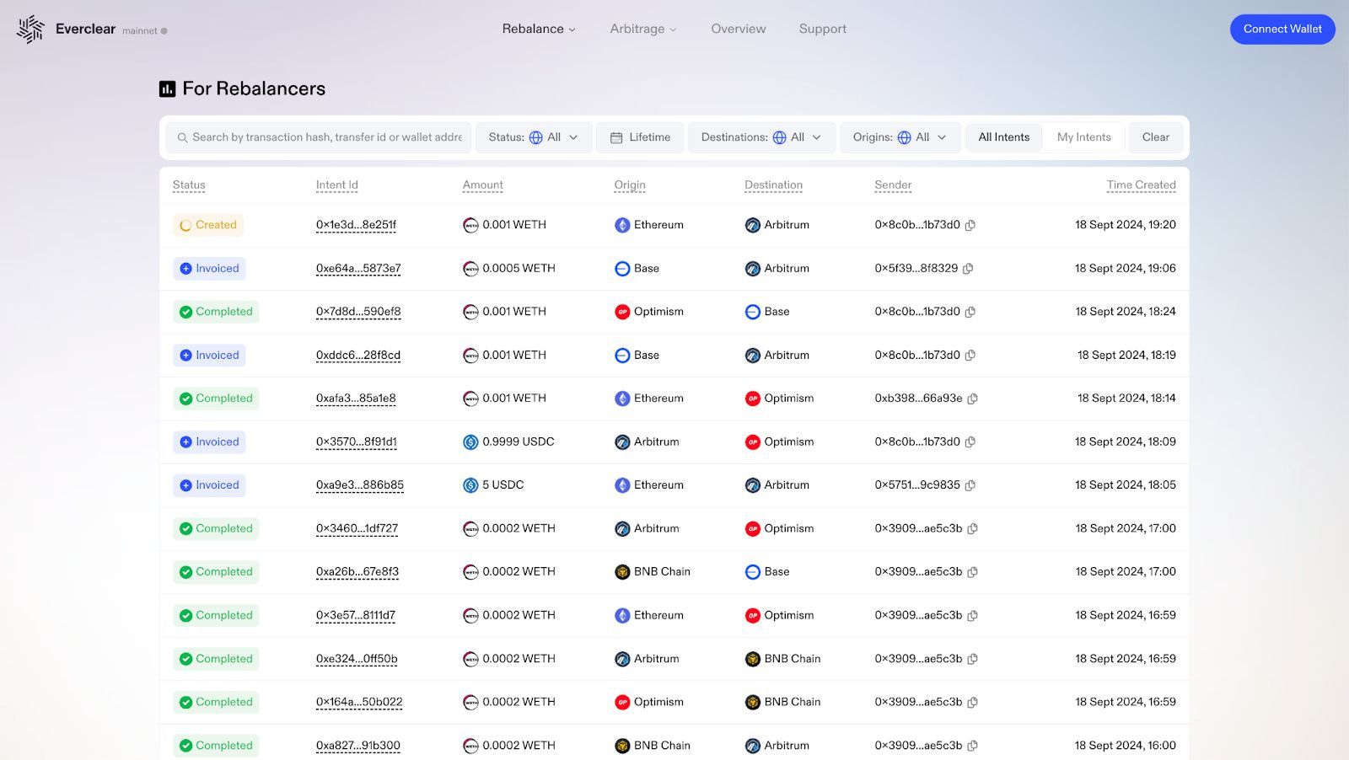Click the Connect Wallet button
This screenshot has height=760, width=1349.
[1282, 29]
